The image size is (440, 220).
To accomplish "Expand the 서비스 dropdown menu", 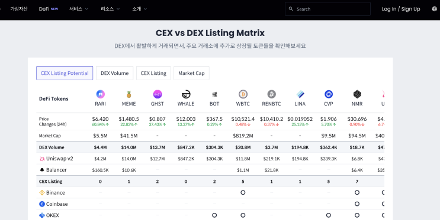I will click(x=79, y=9).
